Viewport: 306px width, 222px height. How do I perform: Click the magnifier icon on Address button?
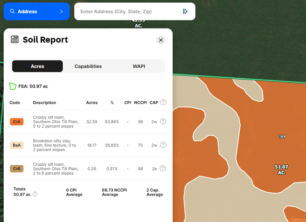[x=12, y=11]
